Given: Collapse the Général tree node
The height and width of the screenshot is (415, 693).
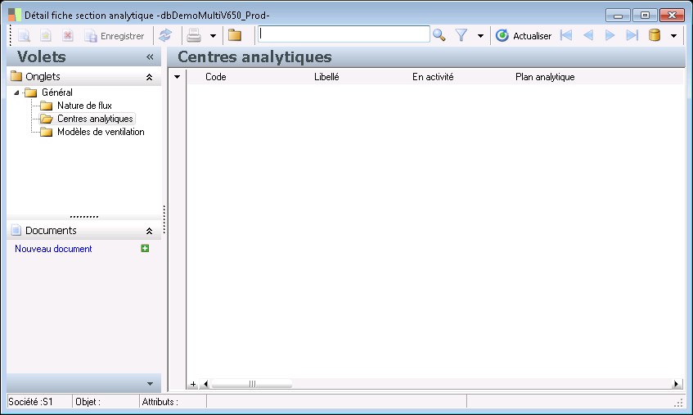Looking at the screenshot, I should click(17, 92).
